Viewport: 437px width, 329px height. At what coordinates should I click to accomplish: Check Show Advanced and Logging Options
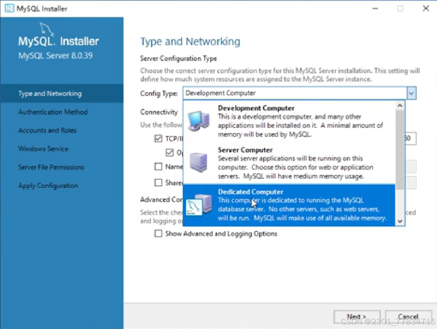(158, 233)
